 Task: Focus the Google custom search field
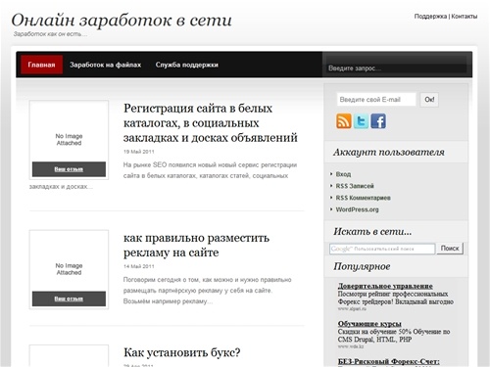click(382, 249)
